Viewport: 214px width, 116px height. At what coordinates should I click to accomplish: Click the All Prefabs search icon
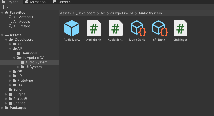[x=11, y=26]
